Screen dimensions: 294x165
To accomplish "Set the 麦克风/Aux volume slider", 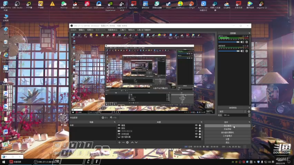I will (229, 42).
